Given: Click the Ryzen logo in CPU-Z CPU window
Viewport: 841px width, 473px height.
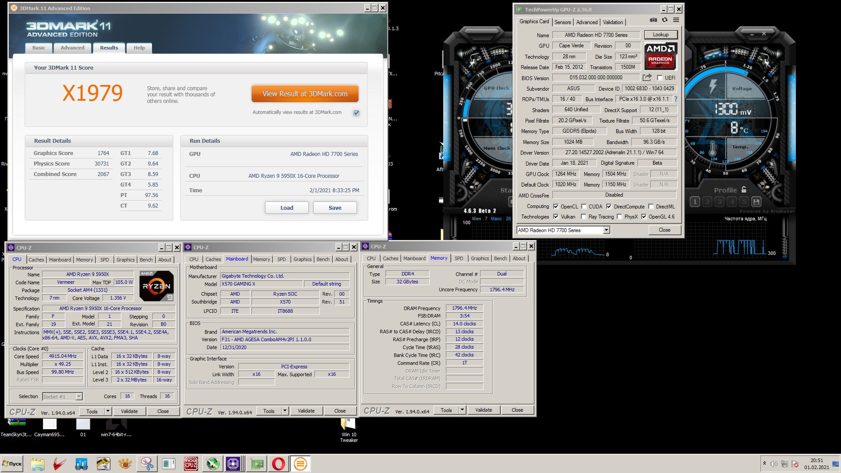Looking at the screenshot, I should click(157, 286).
